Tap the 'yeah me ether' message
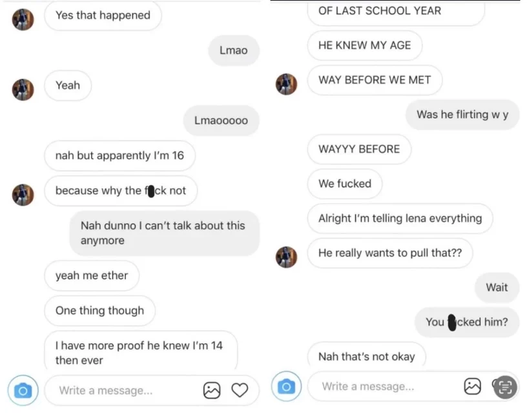 [92, 275]
